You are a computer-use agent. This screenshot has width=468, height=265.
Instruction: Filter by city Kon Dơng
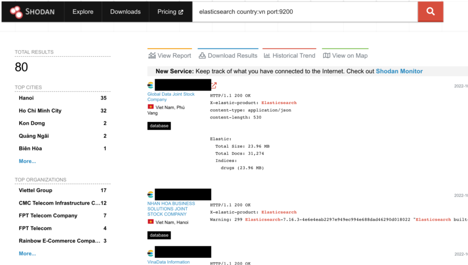[x=32, y=123]
